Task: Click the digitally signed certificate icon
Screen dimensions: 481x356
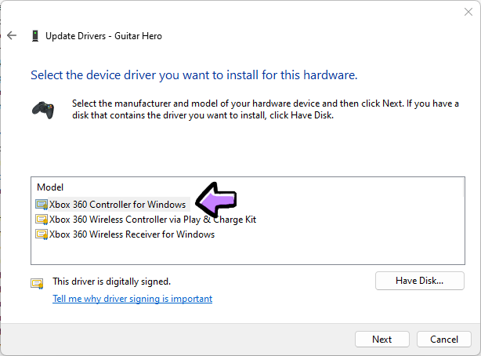Action: tap(37, 283)
